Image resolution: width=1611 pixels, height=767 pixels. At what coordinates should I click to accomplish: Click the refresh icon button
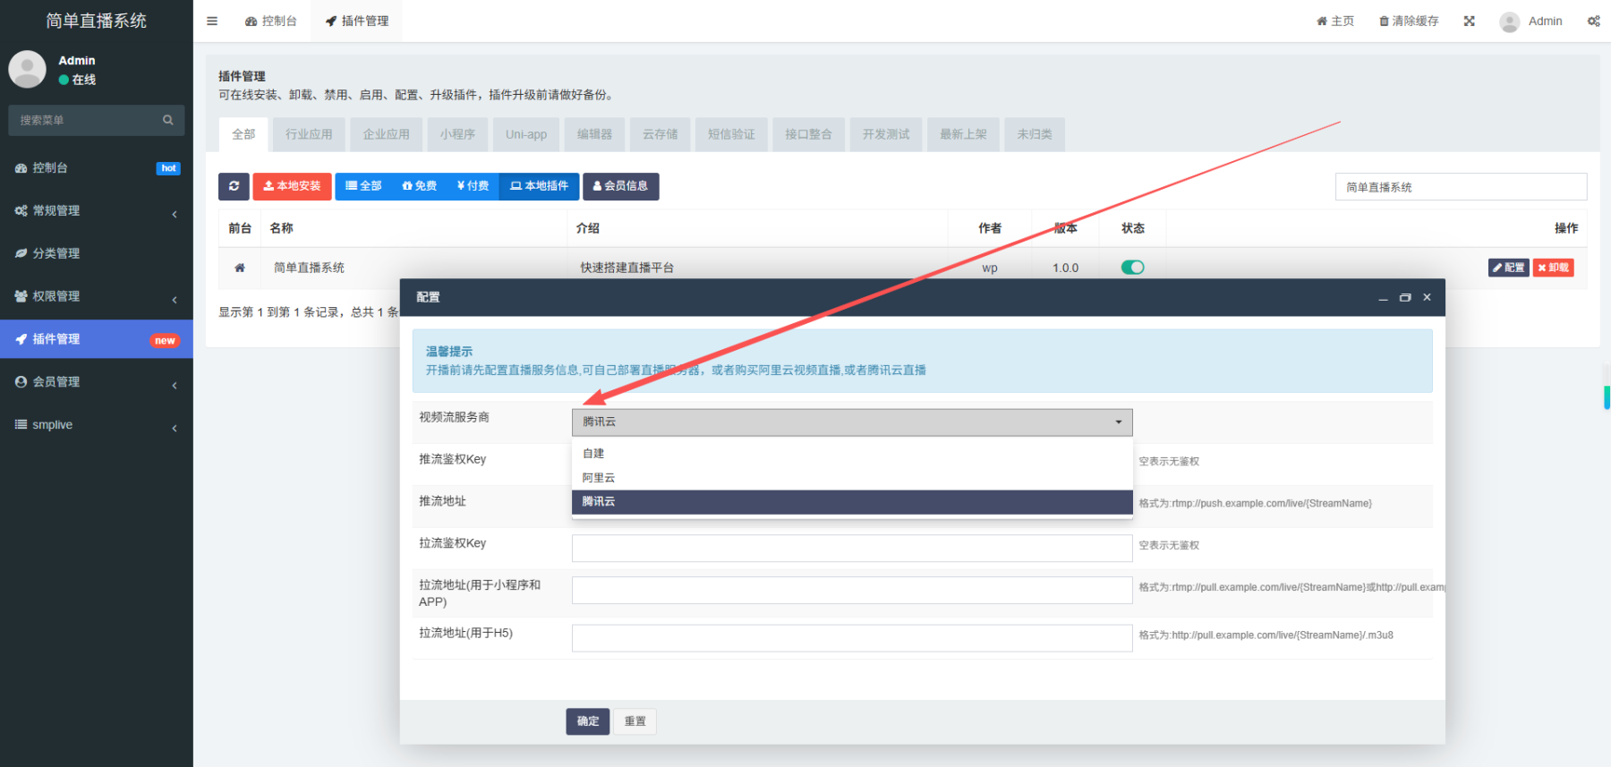(x=234, y=186)
